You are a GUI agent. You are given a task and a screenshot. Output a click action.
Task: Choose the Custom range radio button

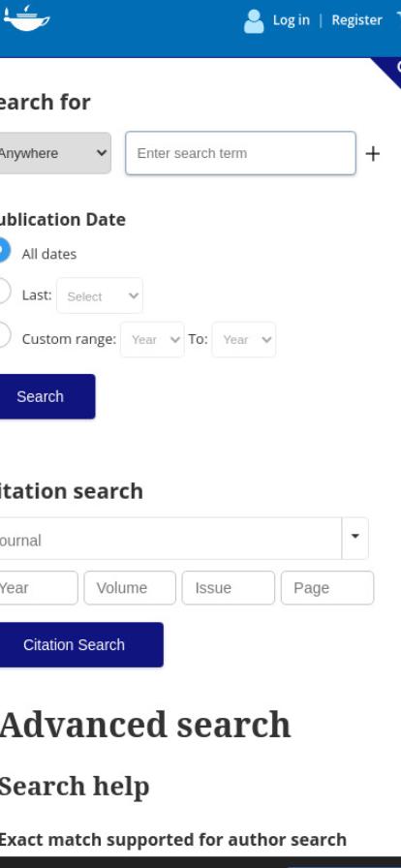[2, 335]
